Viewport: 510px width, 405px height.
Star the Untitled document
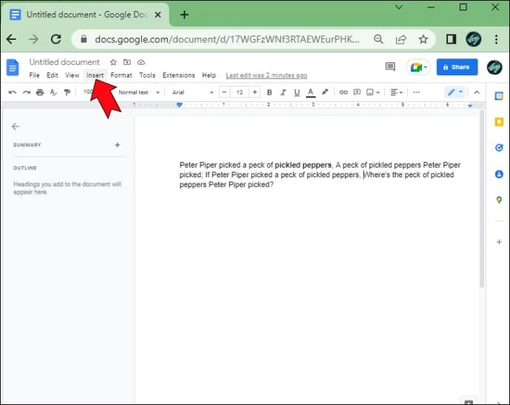pos(113,62)
